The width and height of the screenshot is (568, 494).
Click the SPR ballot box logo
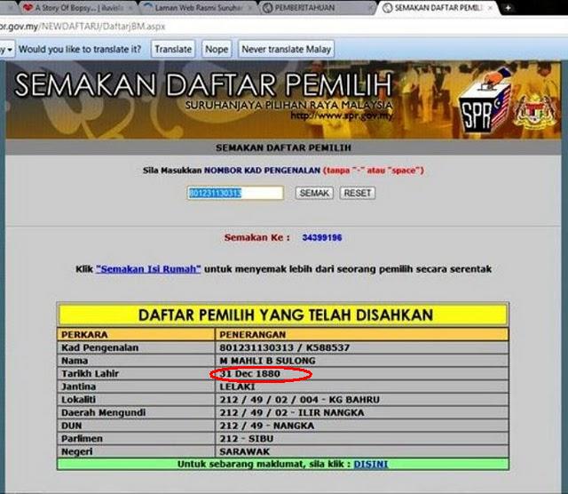(x=485, y=100)
